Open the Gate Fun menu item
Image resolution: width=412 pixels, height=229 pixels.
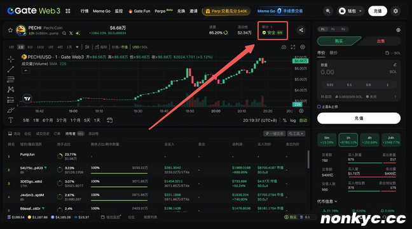point(139,11)
